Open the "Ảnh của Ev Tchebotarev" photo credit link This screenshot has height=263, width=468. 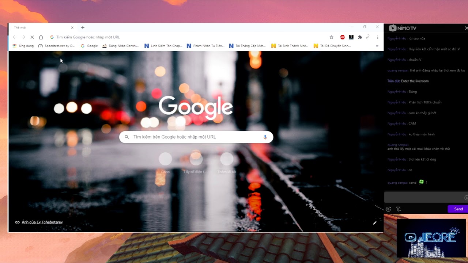(42, 222)
